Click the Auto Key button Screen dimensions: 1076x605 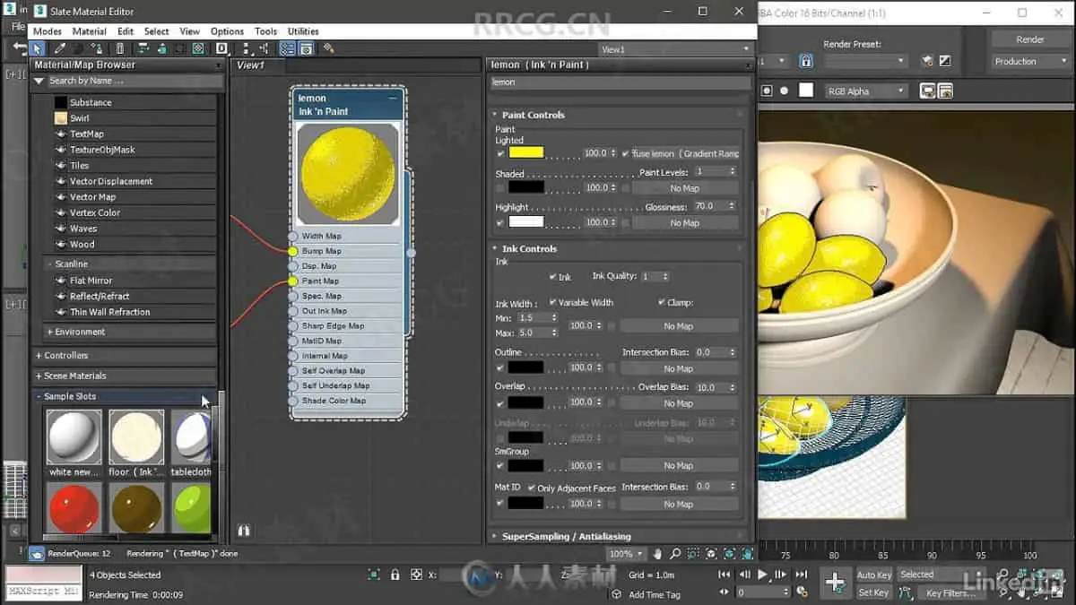pyautogui.click(x=873, y=575)
